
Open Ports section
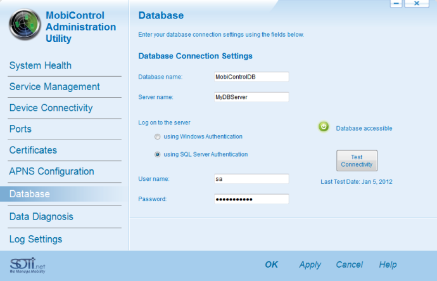tap(20, 129)
